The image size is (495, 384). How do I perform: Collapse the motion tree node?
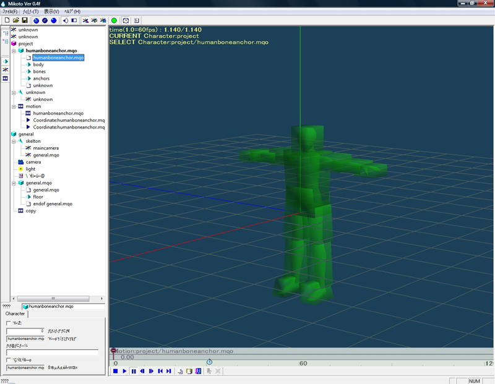(14, 106)
